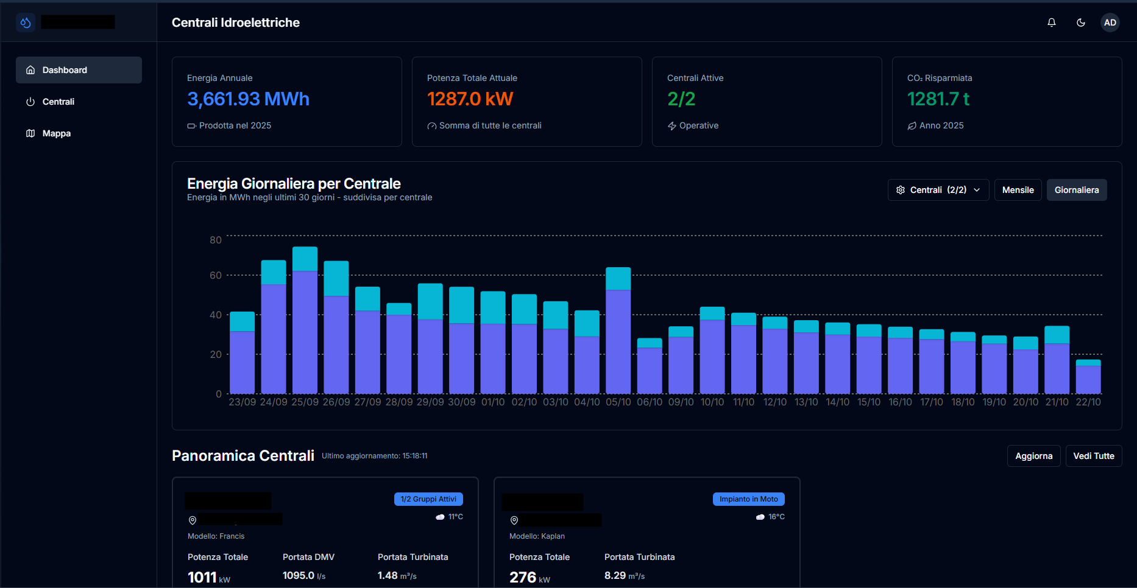
Task: Select the Dashboard home icon
Action: click(30, 69)
